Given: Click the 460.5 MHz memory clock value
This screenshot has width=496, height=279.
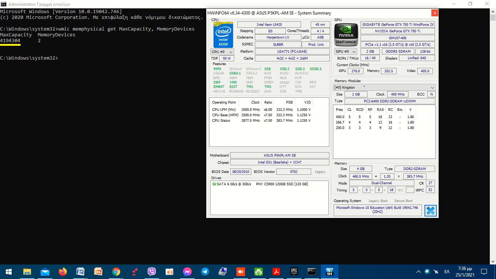Looking at the screenshot, I should tap(361, 176).
